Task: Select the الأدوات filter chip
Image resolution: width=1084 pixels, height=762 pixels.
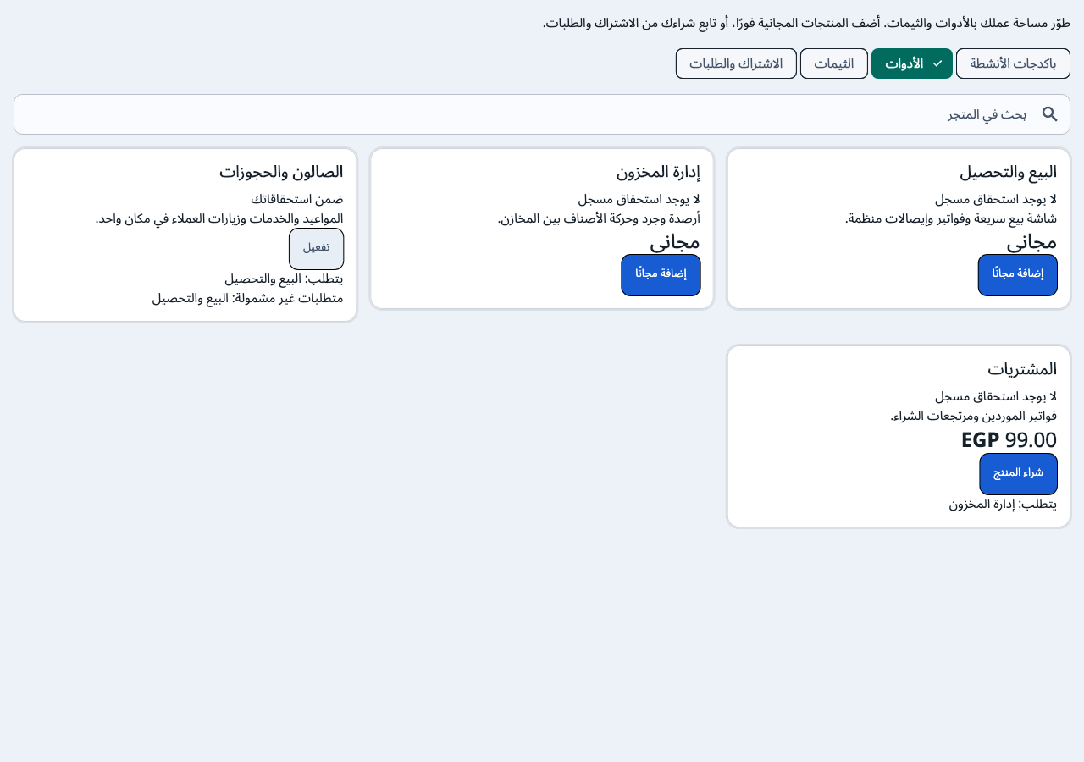Action: [x=912, y=63]
